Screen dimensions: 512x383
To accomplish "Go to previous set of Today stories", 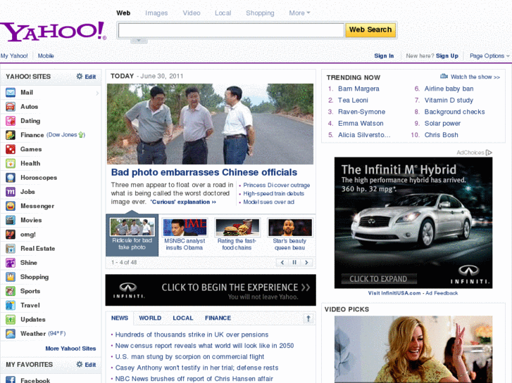I will click(x=282, y=262).
